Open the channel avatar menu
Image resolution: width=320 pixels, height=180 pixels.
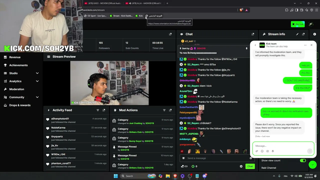click(x=311, y=24)
